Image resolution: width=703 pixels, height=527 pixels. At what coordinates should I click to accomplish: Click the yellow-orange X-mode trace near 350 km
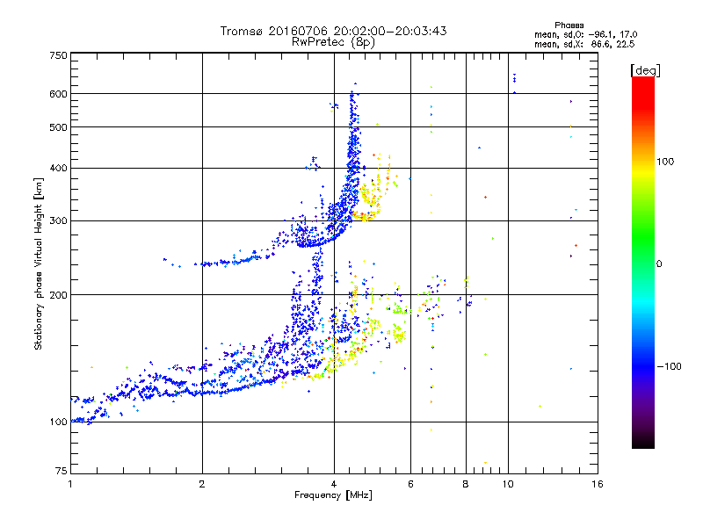(372, 195)
